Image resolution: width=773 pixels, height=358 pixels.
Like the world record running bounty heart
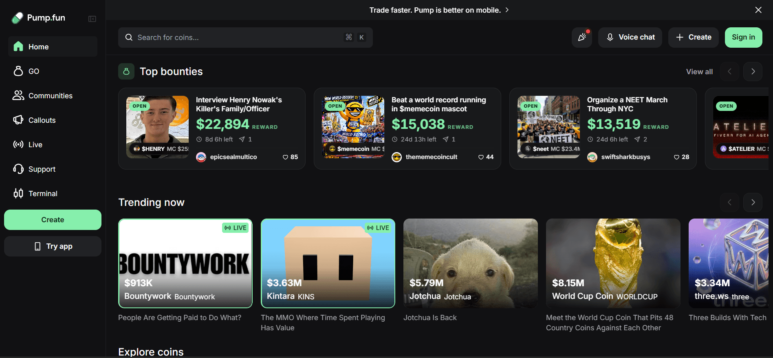[481, 157]
